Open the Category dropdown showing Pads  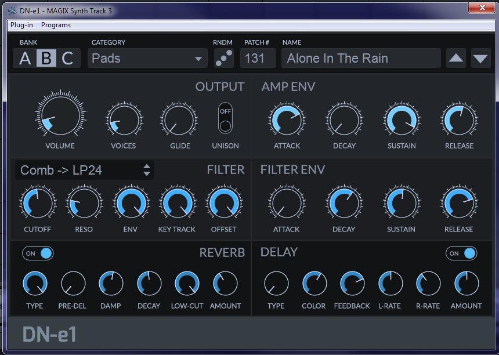click(147, 58)
